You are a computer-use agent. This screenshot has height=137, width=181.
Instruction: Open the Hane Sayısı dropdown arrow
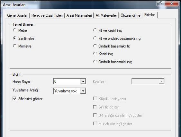[83, 81]
